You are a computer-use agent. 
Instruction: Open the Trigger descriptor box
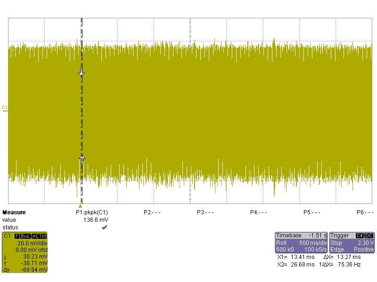pyautogui.click(x=352, y=243)
